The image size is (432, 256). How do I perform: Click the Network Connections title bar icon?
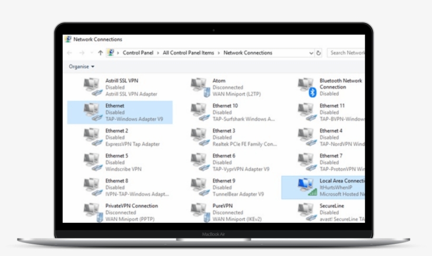68,39
